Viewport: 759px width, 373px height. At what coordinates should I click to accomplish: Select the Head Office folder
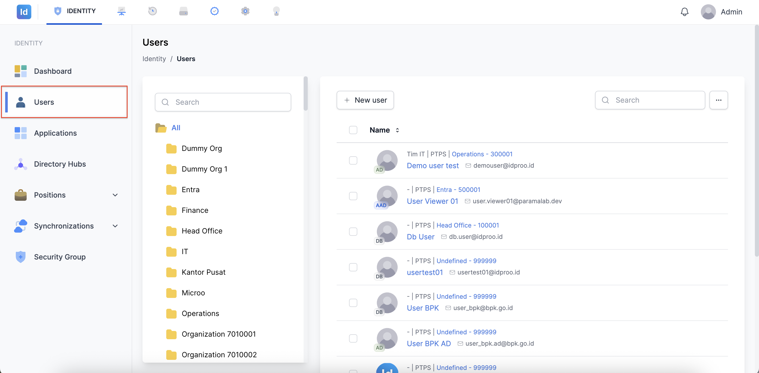(x=202, y=231)
